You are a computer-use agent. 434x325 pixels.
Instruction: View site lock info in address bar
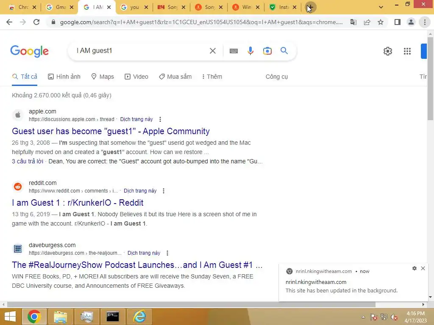pos(53,22)
